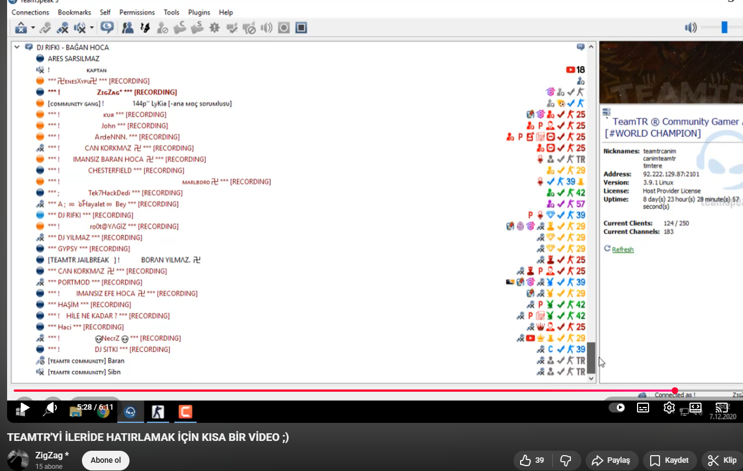The height and width of the screenshot is (471, 743).
Task: Switch the player to theater mode
Action: click(695, 408)
